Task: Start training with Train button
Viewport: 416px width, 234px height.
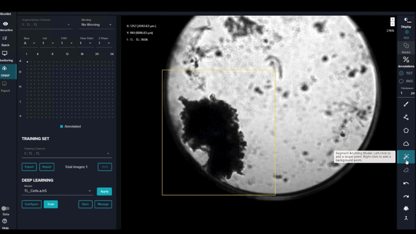Action: 50,204
